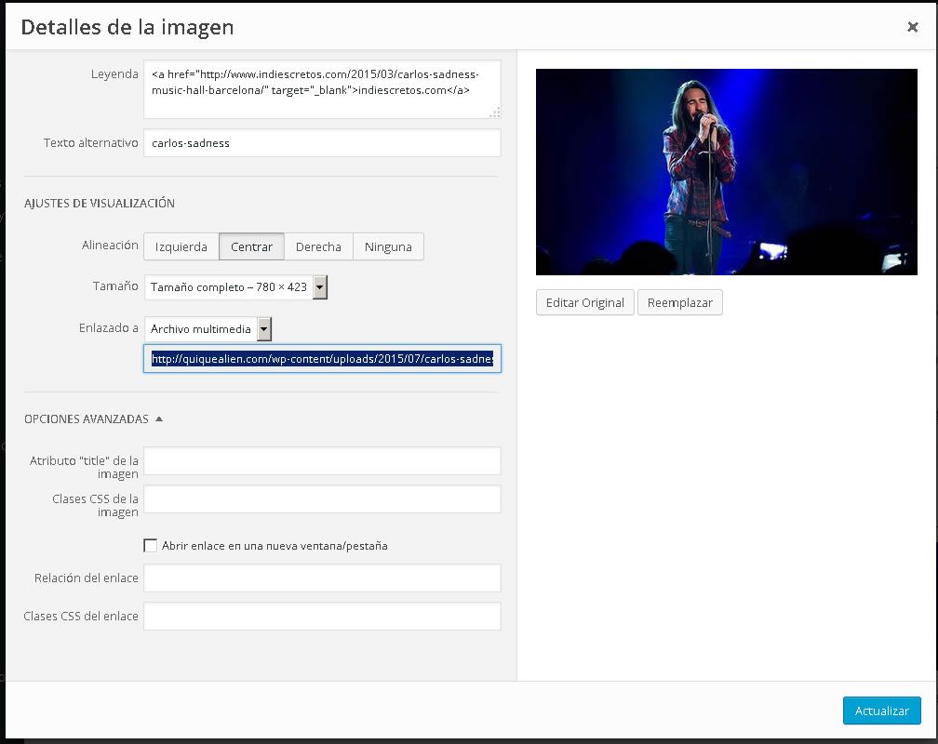Viewport: 938px width, 744px height.
Task: Enable Abrir enlace en una nueva ventana checkbox
Action: (x=150, y=545)
